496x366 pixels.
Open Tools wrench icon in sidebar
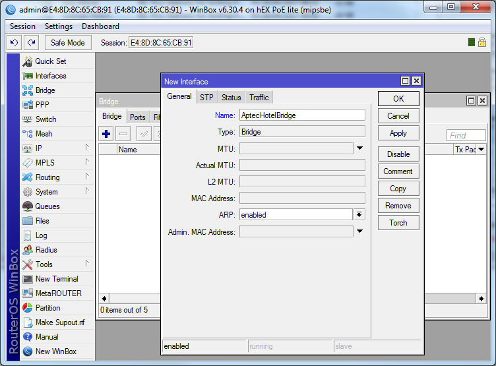click(x=28, y=264)
